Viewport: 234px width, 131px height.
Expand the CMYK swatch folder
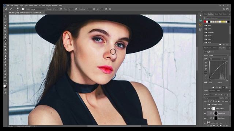click(204, 29)
